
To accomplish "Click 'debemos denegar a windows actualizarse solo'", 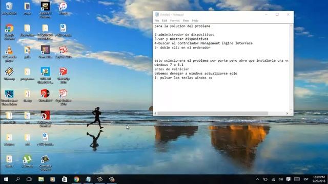I will pos(196,74).
